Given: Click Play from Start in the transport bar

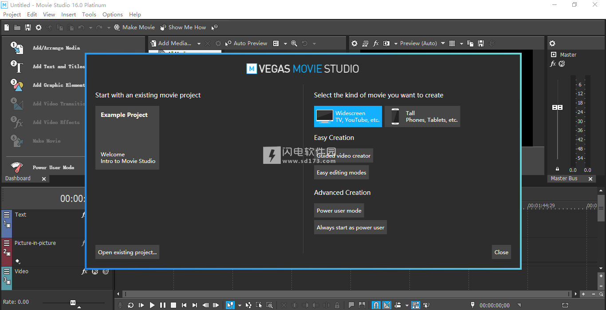Looking at the screenshot, I should pyautogui.click(x=142, y=305).
